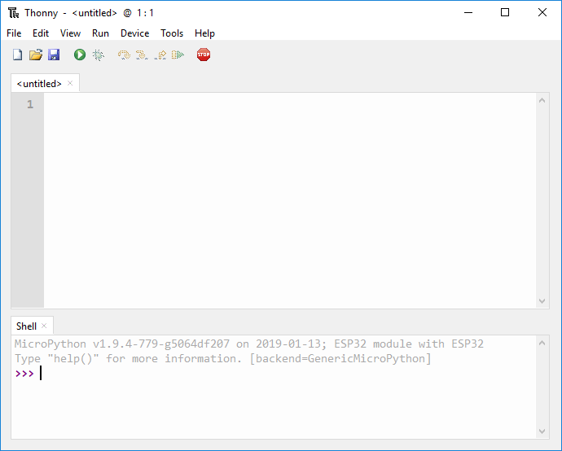Open the View menu
The width and height of the screenshot is (562, 451).
pos(71,33)
